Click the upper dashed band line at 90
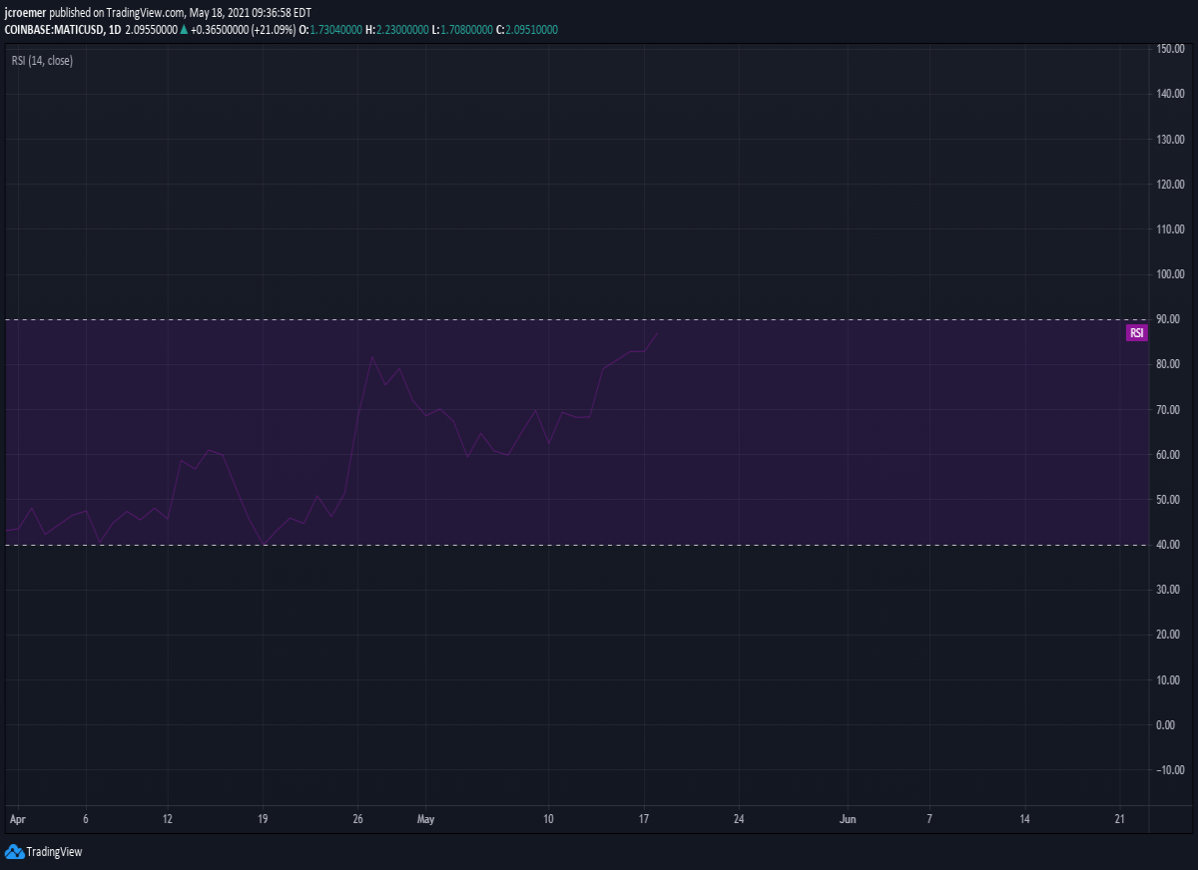This screenshot has width=1198, height=870. [574, 319]
